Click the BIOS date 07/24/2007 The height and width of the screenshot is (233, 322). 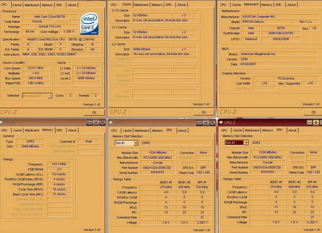coord(278,64)
